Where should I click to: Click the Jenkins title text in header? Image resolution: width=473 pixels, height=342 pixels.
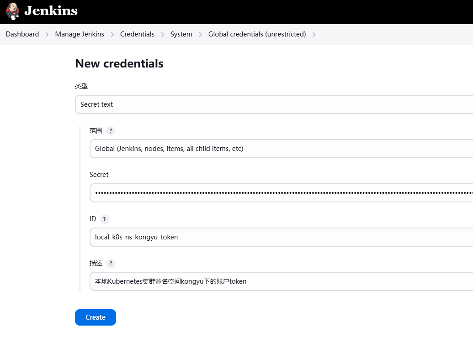tap(51, 11)
